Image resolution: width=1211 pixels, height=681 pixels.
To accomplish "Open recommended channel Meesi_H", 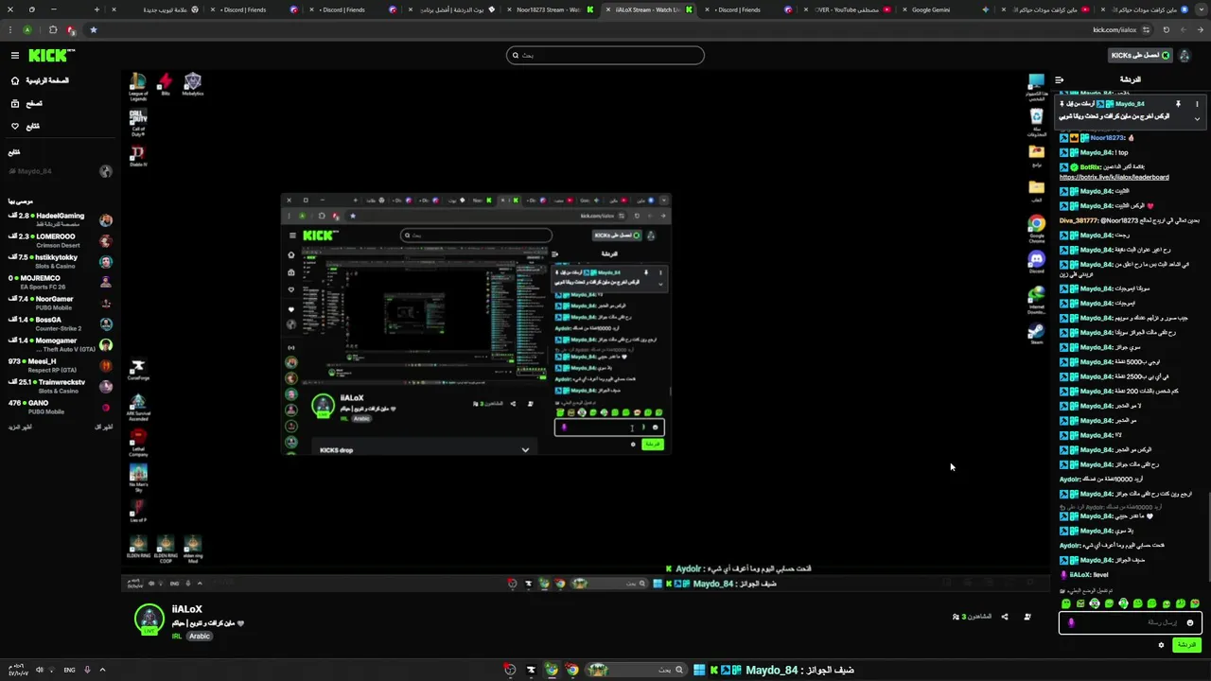I will pyautogui.click(x=60, y=365).
